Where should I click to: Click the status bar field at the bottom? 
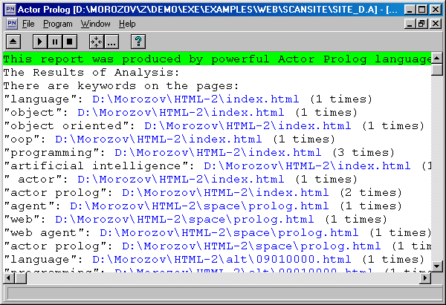(x=224, y=294)
